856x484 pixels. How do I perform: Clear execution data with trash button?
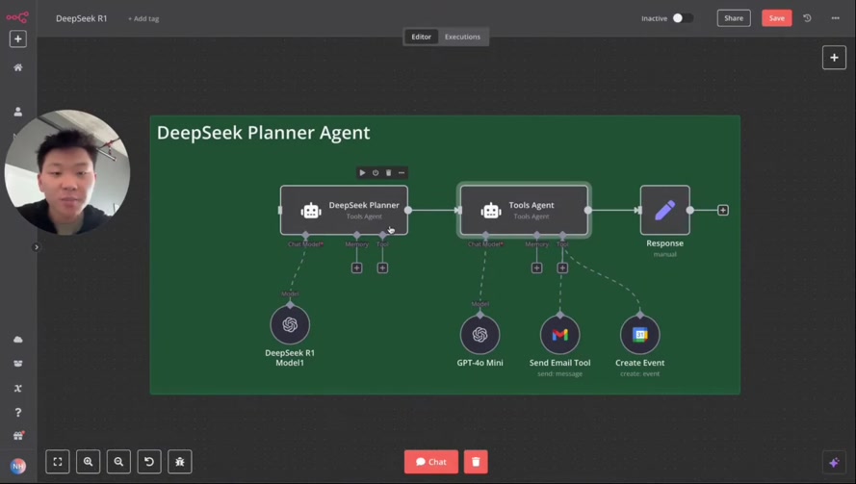click(476, 462)
